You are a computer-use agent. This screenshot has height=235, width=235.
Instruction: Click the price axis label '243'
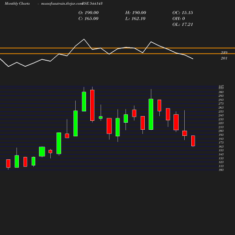tap(221, 115)
